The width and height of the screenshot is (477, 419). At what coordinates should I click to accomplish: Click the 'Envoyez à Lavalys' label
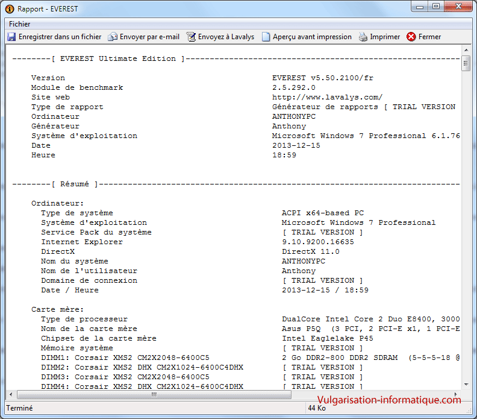click(226, 37)
